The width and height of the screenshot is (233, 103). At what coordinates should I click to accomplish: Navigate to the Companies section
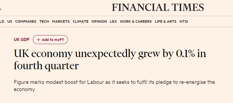coord(26,22)
